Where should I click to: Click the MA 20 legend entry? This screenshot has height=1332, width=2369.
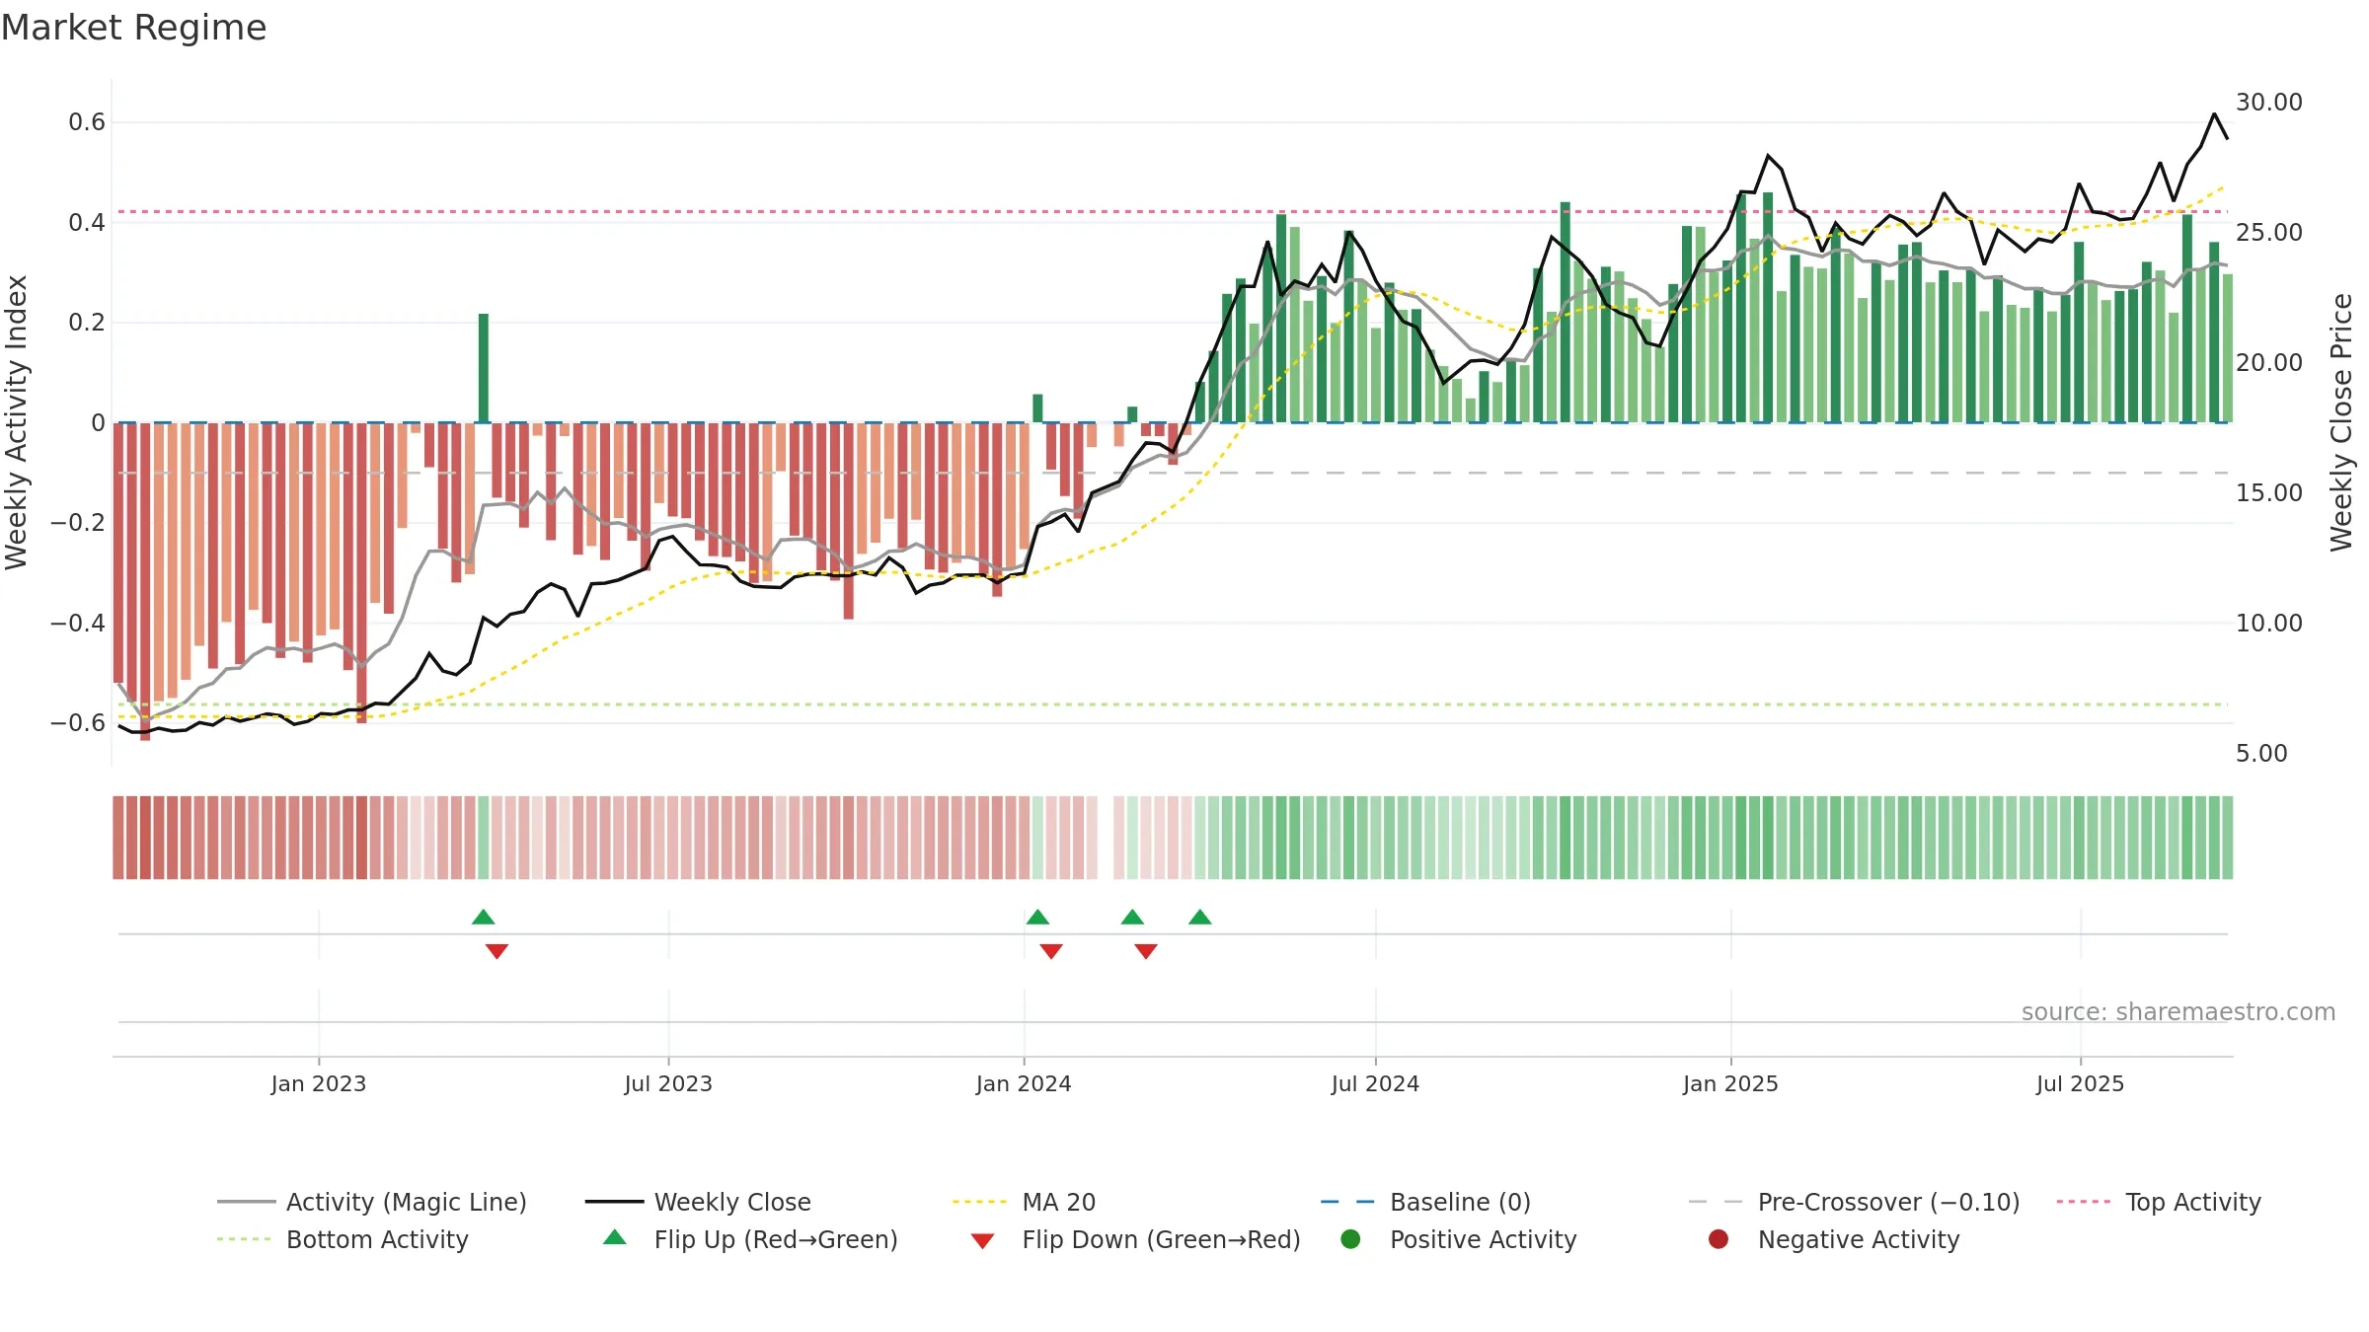click(1024, 1202)
